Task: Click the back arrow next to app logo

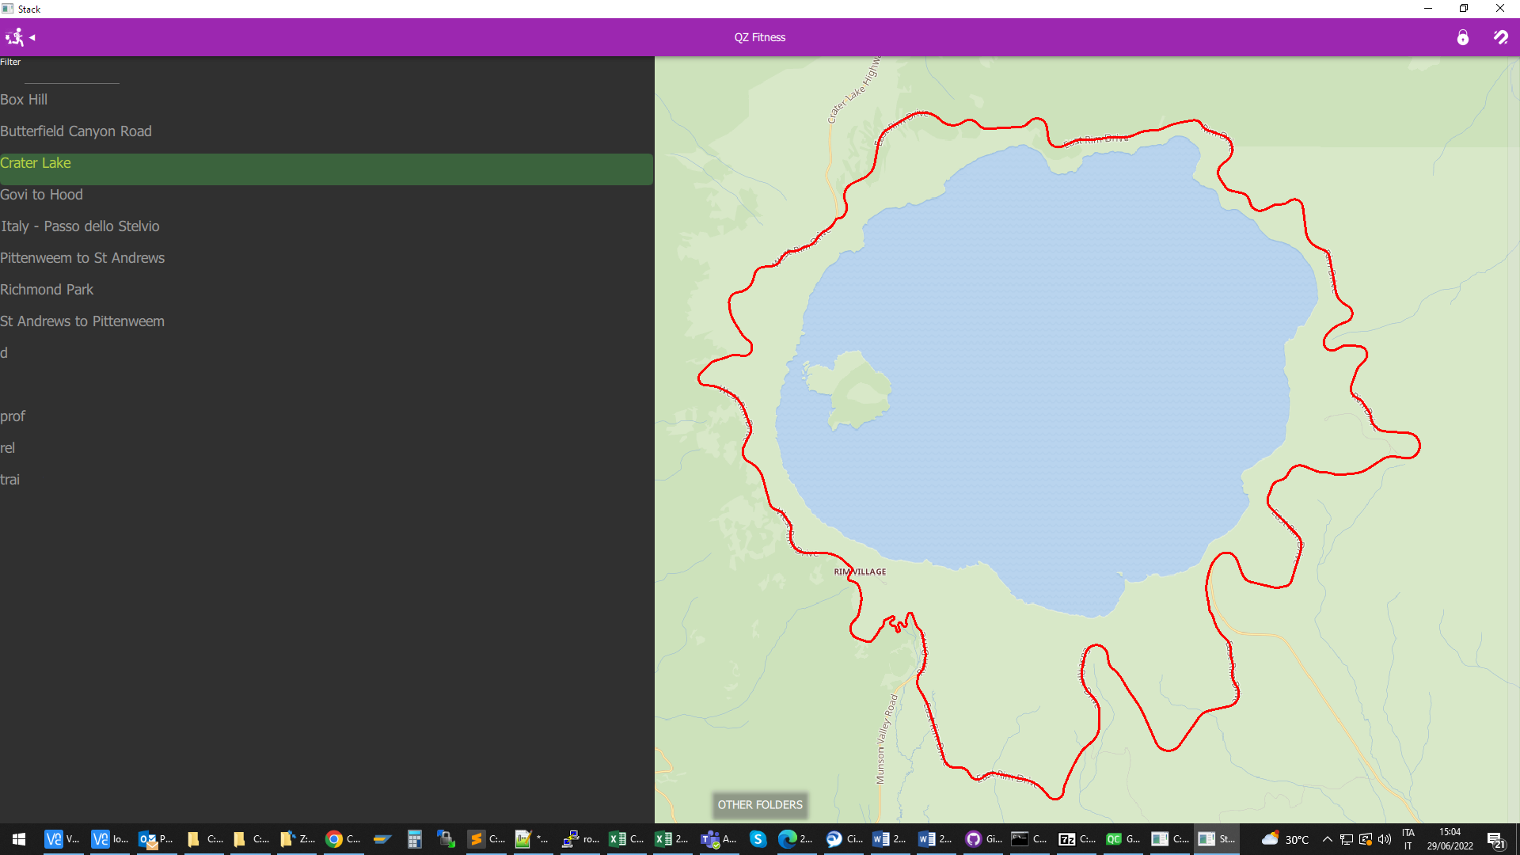Action: click(32, 37)
